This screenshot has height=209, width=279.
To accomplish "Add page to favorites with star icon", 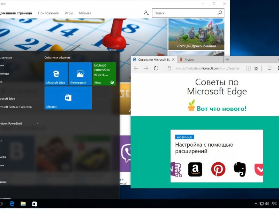I will click(256, 68).
